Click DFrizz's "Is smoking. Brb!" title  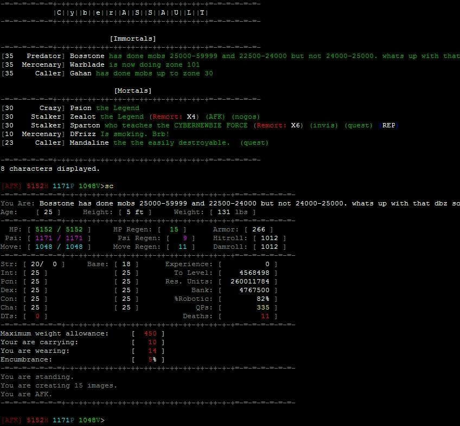click(x=135, y=134)
